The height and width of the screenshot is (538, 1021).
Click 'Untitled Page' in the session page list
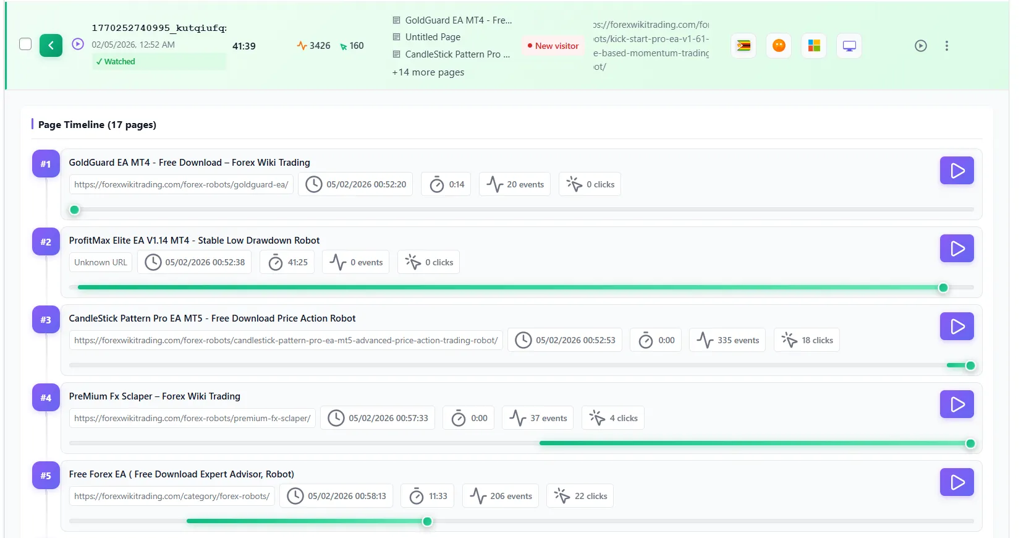coord(433,37)
